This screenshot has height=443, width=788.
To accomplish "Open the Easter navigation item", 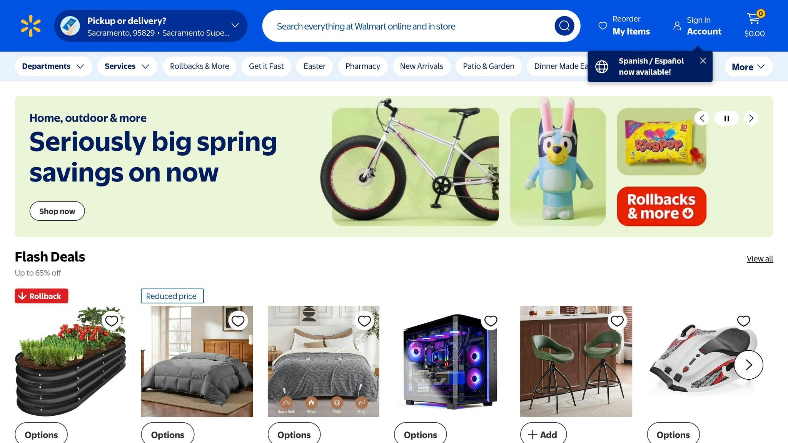I will pos(314,66).
